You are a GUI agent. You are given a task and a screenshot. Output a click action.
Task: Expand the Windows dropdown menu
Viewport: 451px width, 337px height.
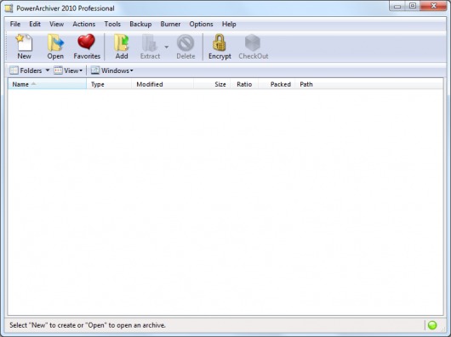pos(112,70)
